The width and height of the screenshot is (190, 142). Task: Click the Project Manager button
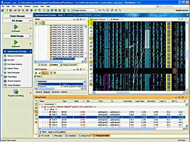point(17,16)
